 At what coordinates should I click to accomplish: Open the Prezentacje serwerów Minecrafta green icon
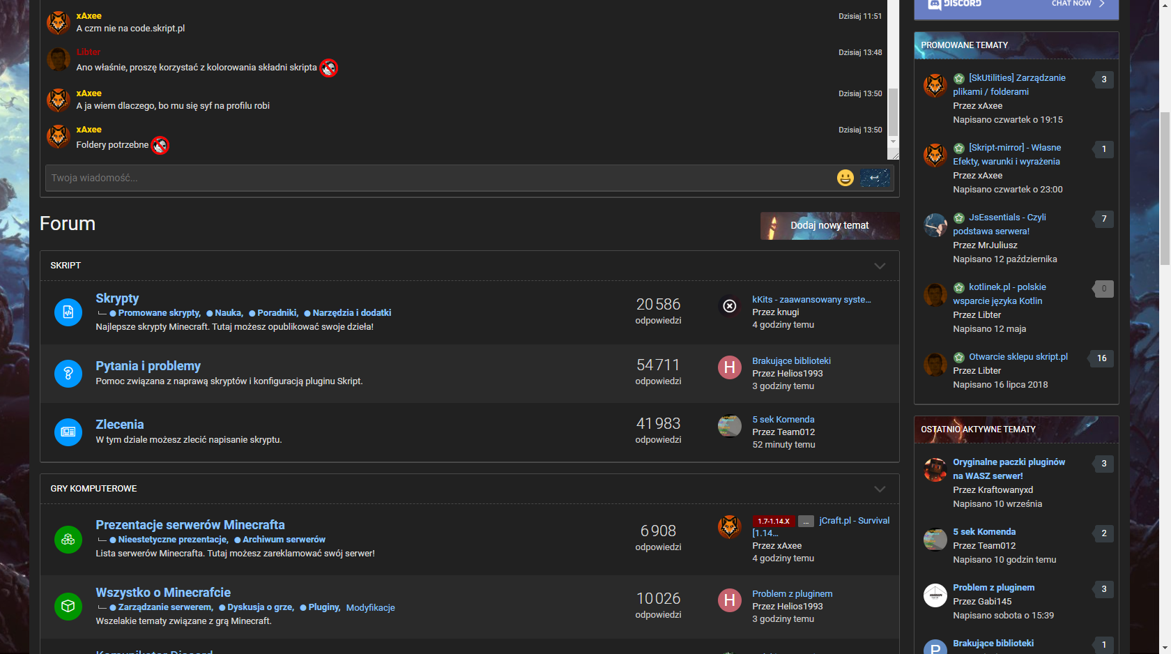coord(68,539)
